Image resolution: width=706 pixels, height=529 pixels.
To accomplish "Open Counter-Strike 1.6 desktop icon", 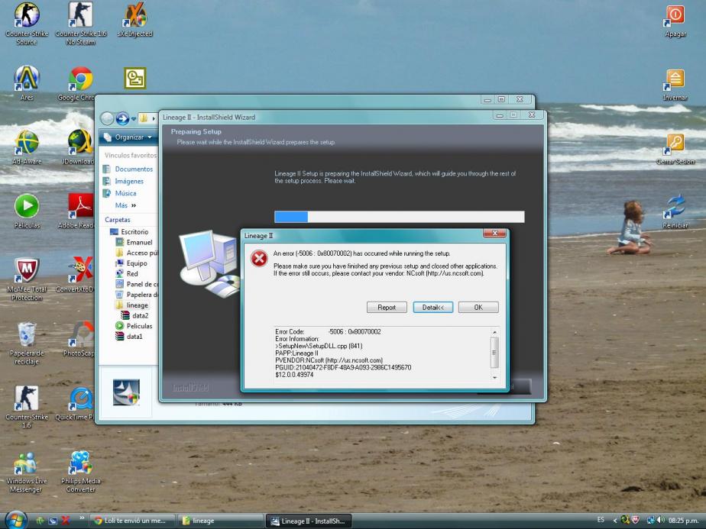I will pyautogui.click(x=27, y=407).
